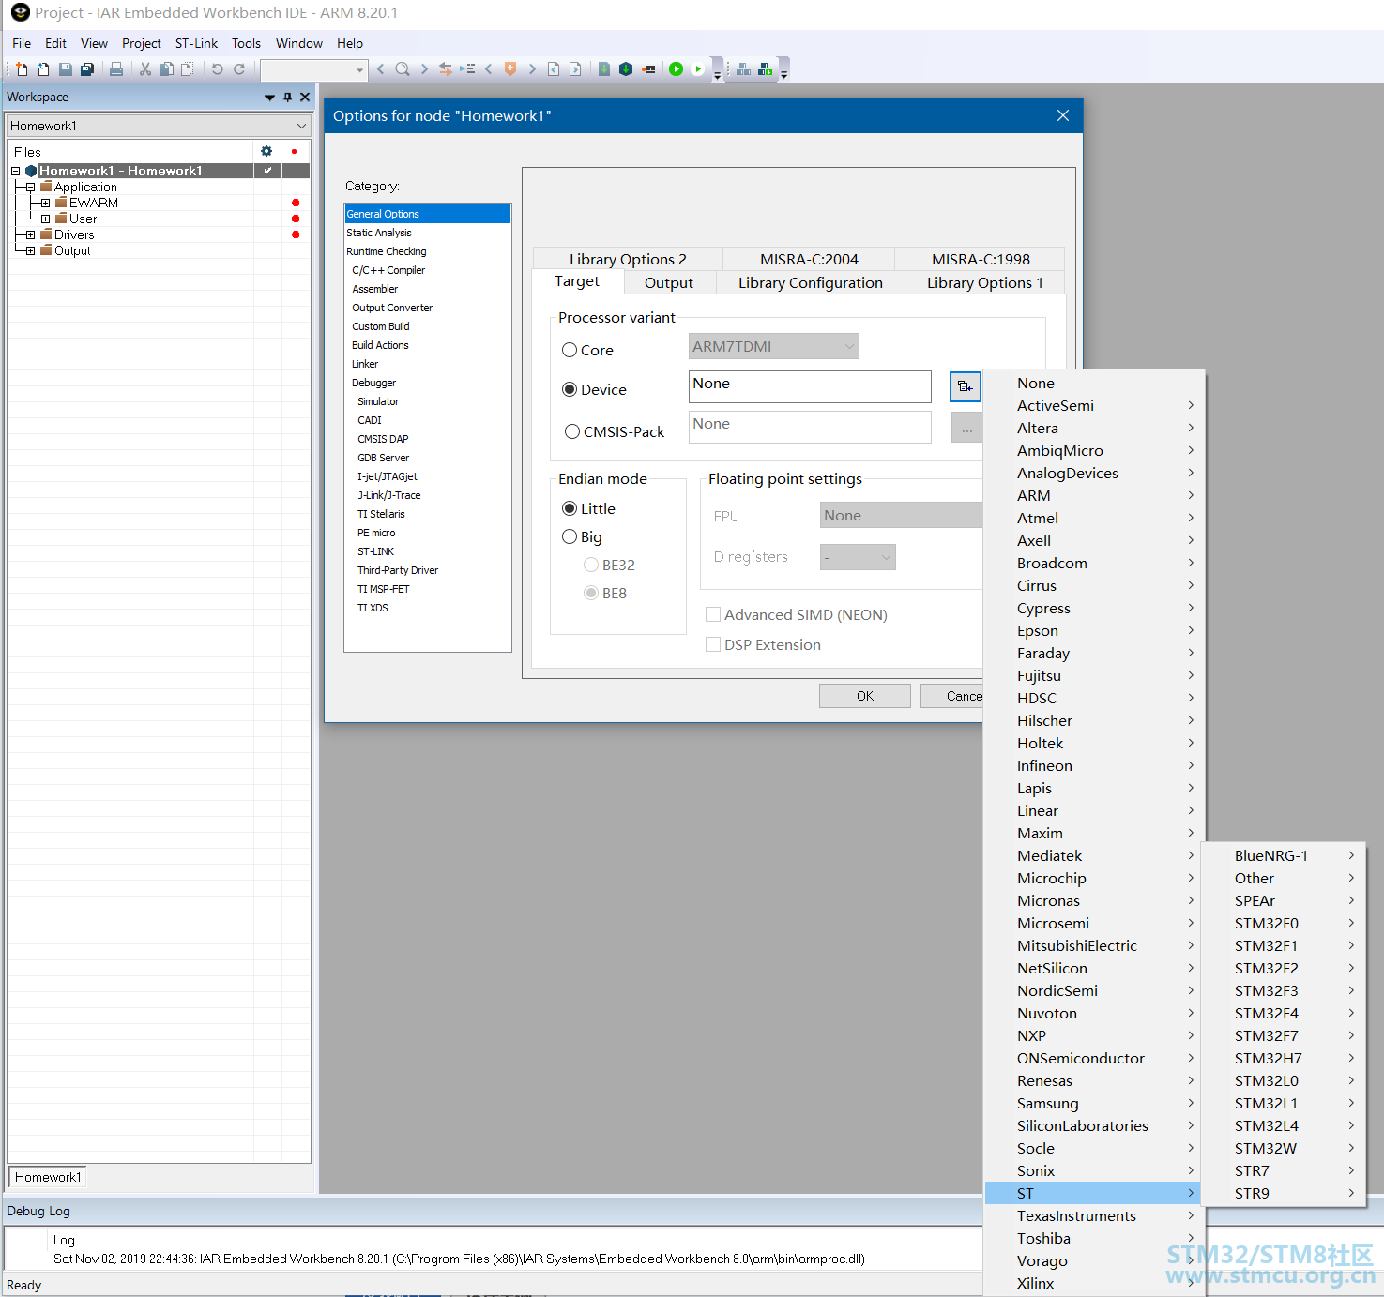
Task: Select the Core radio button
Action: (x=570, y=350)
